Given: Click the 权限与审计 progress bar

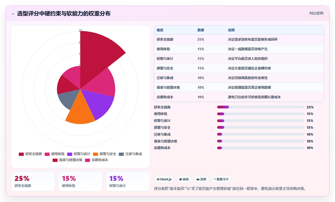Looking at the screenshot, I should coord(261,121).
